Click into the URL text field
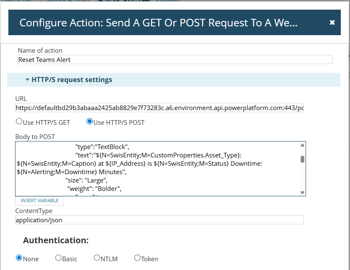Screen dimensions: 350x270 tap(160, 108)
